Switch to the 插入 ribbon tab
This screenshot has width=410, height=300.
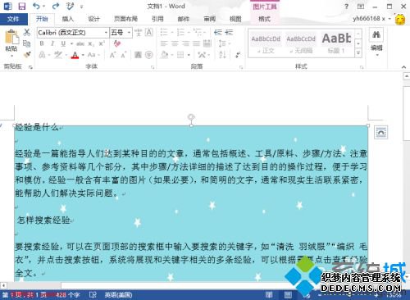[x=67, y=19]
